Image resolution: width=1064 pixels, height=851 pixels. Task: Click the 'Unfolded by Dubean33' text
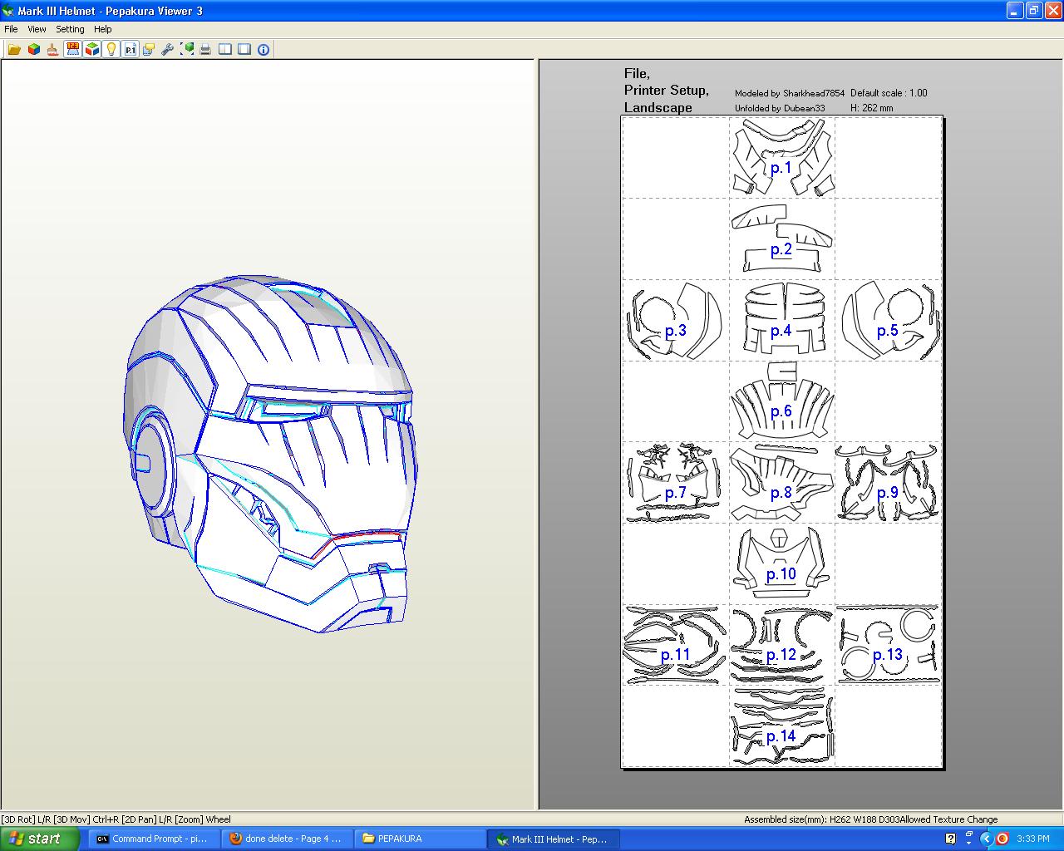(780, 108)
